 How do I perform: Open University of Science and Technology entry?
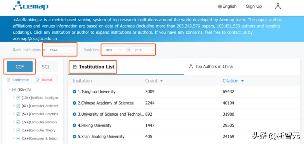[x=111, y=114]
